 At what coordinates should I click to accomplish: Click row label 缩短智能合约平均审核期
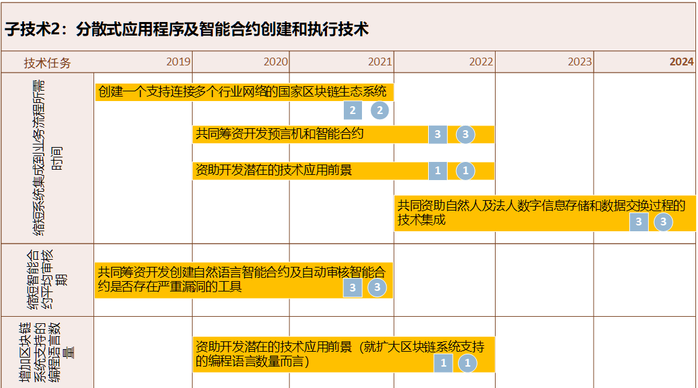[x=47, y=280]
